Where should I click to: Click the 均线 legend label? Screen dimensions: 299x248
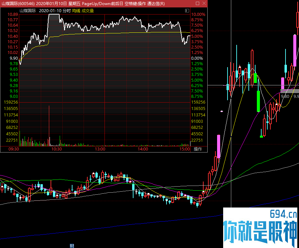[x=76, y=11]
